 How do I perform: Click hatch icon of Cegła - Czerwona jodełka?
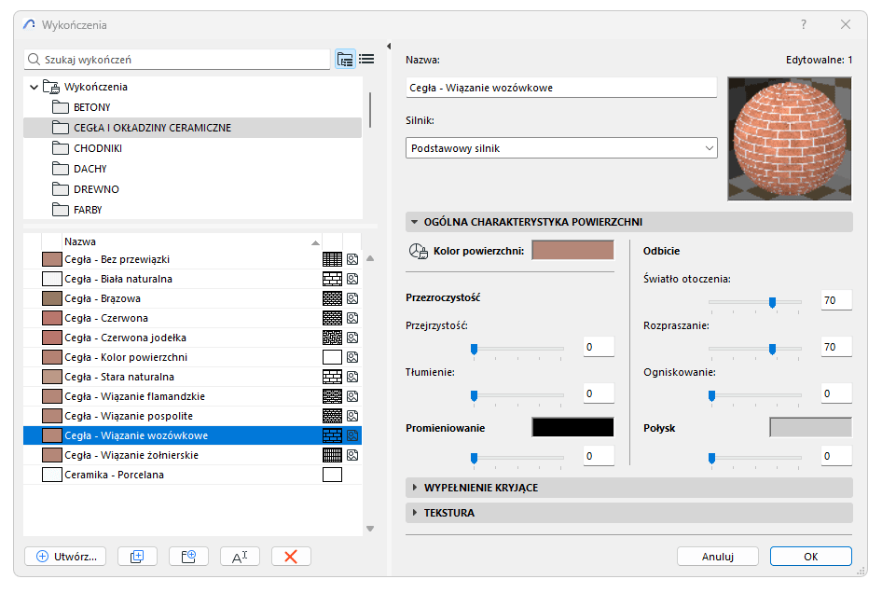click(x=332, y=338)
